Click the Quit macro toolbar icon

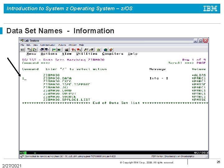click(x=91, y=50)
